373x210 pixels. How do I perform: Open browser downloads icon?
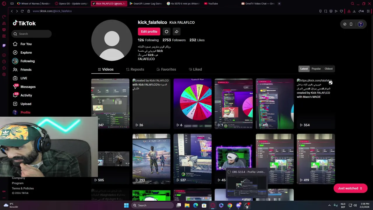[354, 11]
